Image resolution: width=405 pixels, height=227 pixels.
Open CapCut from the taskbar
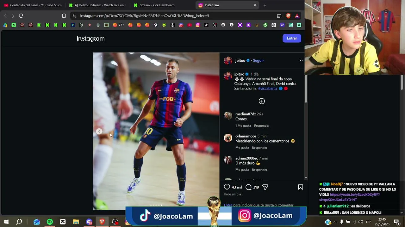click(63, 222)
